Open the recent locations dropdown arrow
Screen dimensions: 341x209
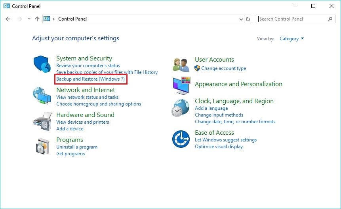point(29,19)
